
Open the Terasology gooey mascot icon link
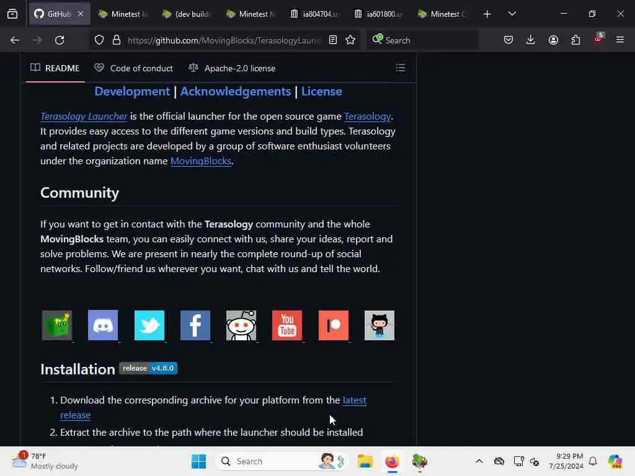pyautogui.click(x=57, y=325)
